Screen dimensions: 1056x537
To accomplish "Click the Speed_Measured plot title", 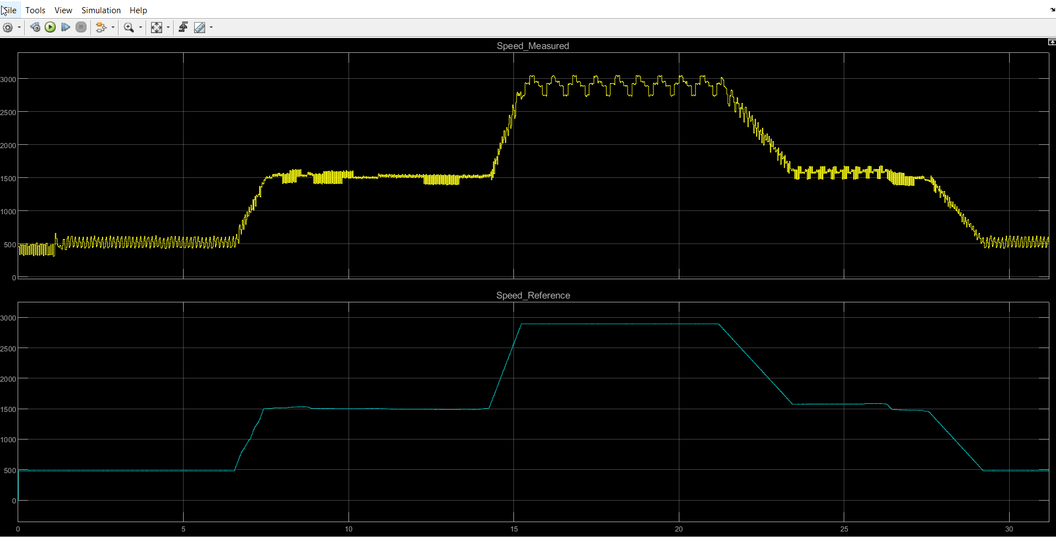I will pyautogui.click(x=533, y=46).
